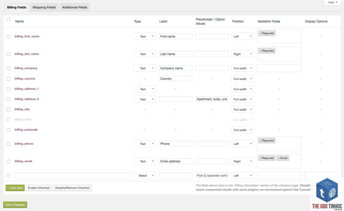This screenshot has height=211, width=344.
Task: Check the billing_postcode row checkbox
Action: [x=8, y=130]
